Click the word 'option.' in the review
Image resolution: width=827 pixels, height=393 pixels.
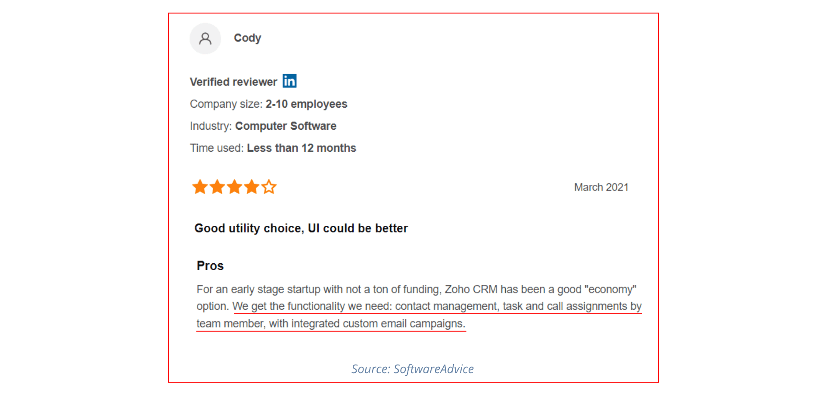tap(212, 306)
